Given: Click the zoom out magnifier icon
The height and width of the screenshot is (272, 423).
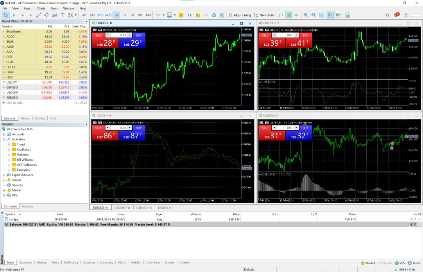Looking at the screenshot, I should pyautogui.click(x=314, y=15).
